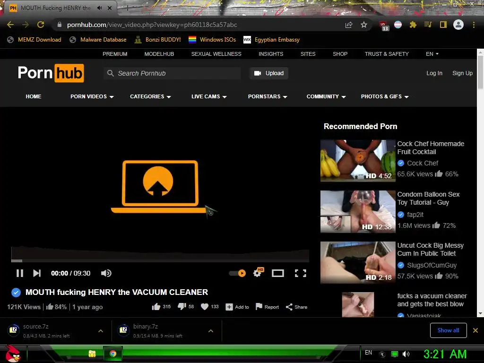The height and width of the screenshot is (363, 484).
Task: Open the TRUST & SAFETY menu item
Action: pyautogui.click(x=387, y=54)
